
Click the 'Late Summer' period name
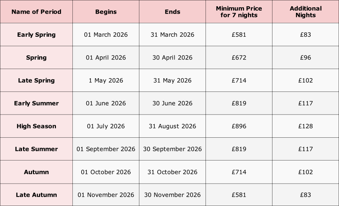pyautogui.click(x=36, y=149)
